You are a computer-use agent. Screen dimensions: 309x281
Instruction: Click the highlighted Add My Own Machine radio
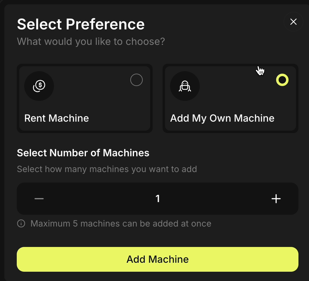(282, 80)
